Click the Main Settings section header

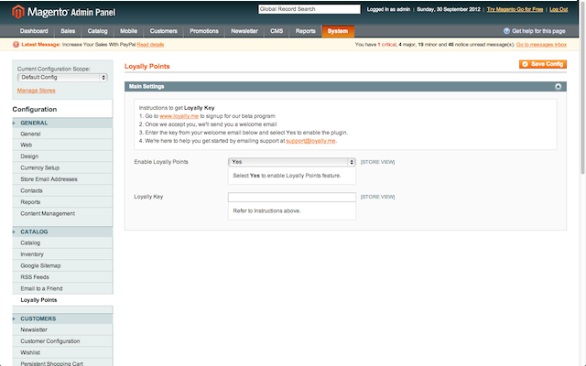tap(345, 87)
